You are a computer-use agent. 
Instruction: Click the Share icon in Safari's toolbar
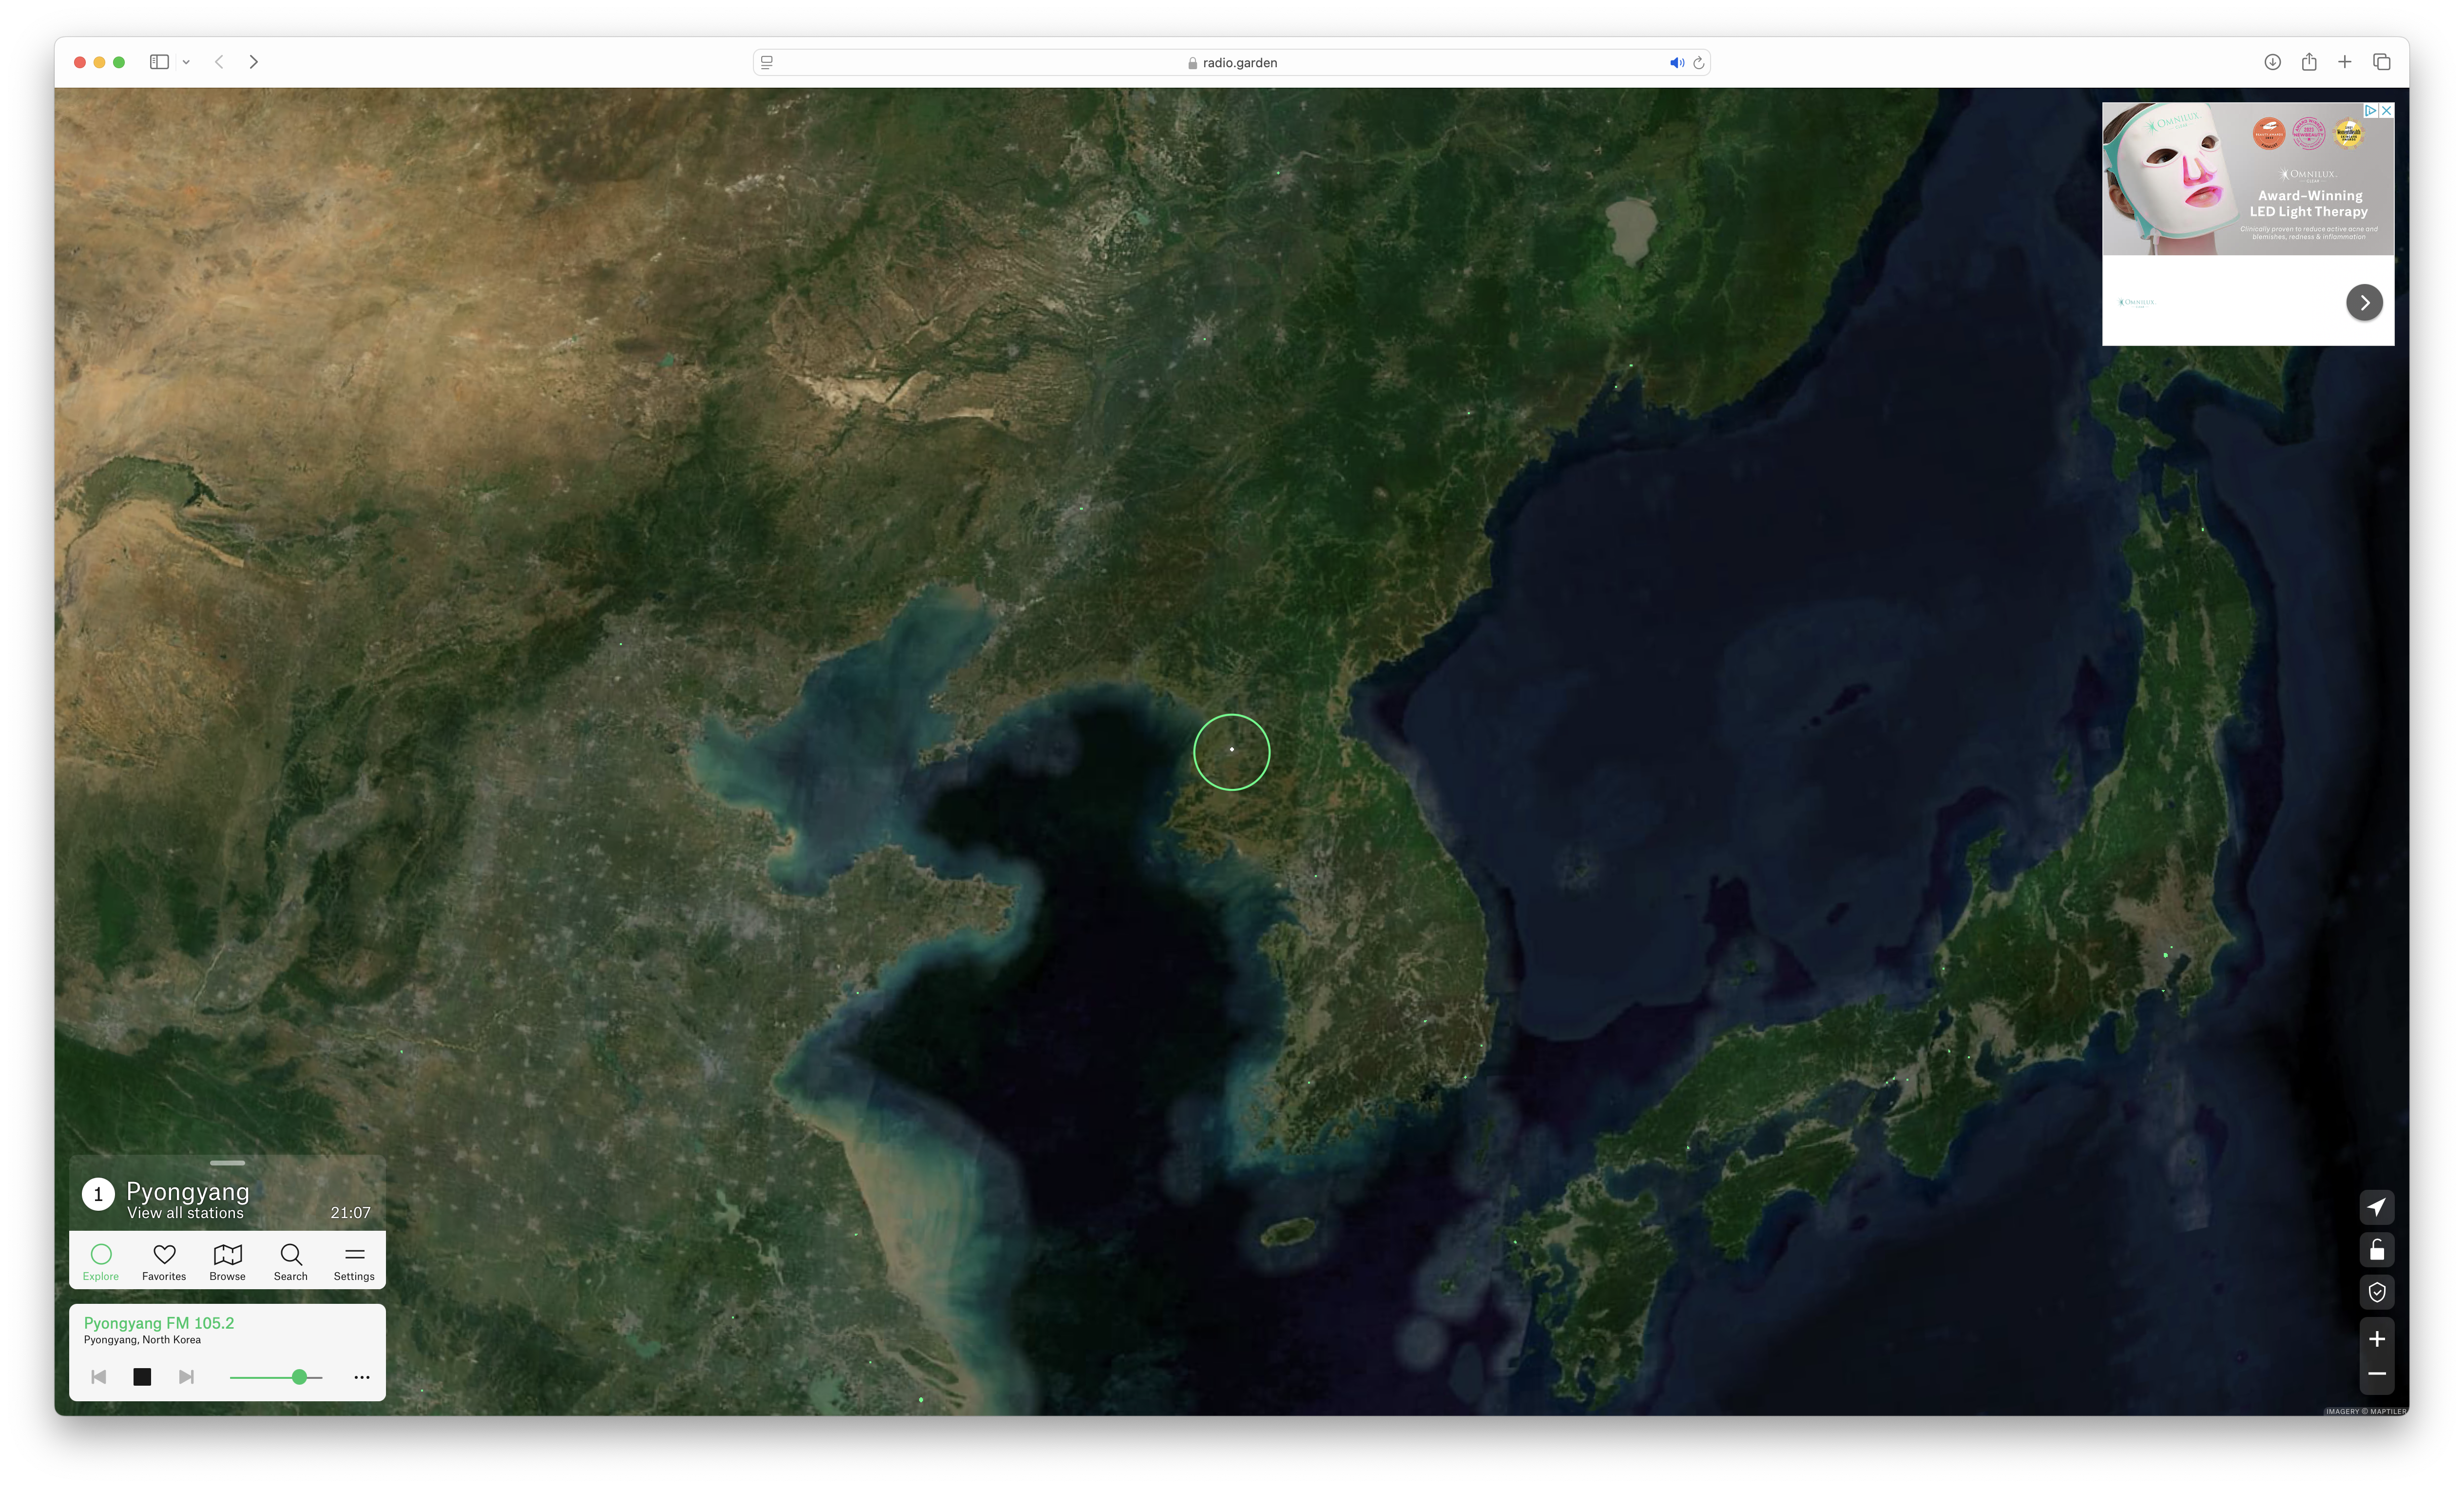pos(2310,62)
